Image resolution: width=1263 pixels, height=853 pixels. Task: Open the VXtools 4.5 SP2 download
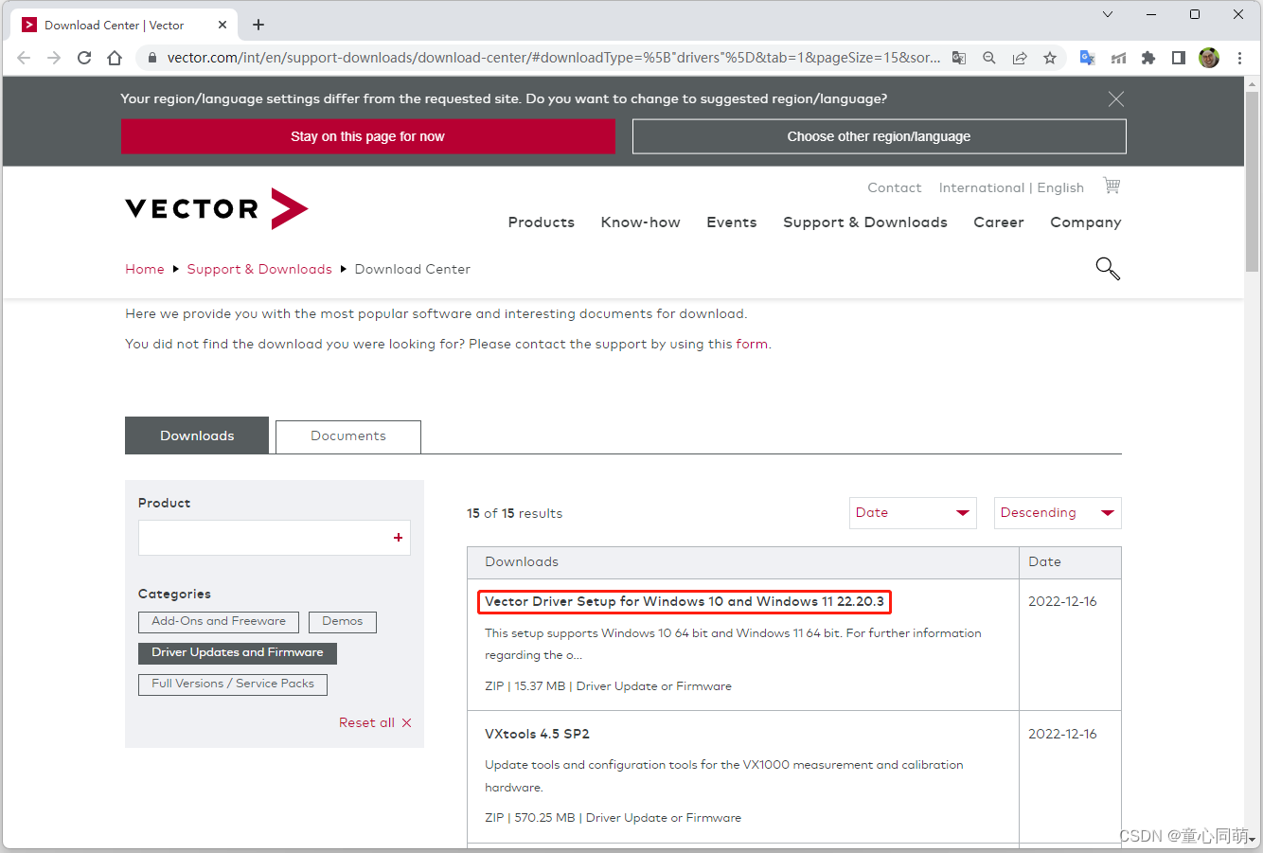point(538,734)
